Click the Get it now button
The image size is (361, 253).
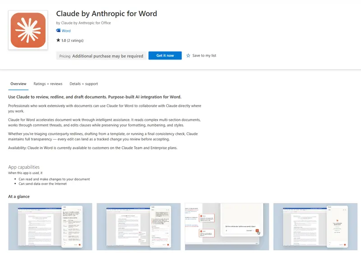(165, 55)
